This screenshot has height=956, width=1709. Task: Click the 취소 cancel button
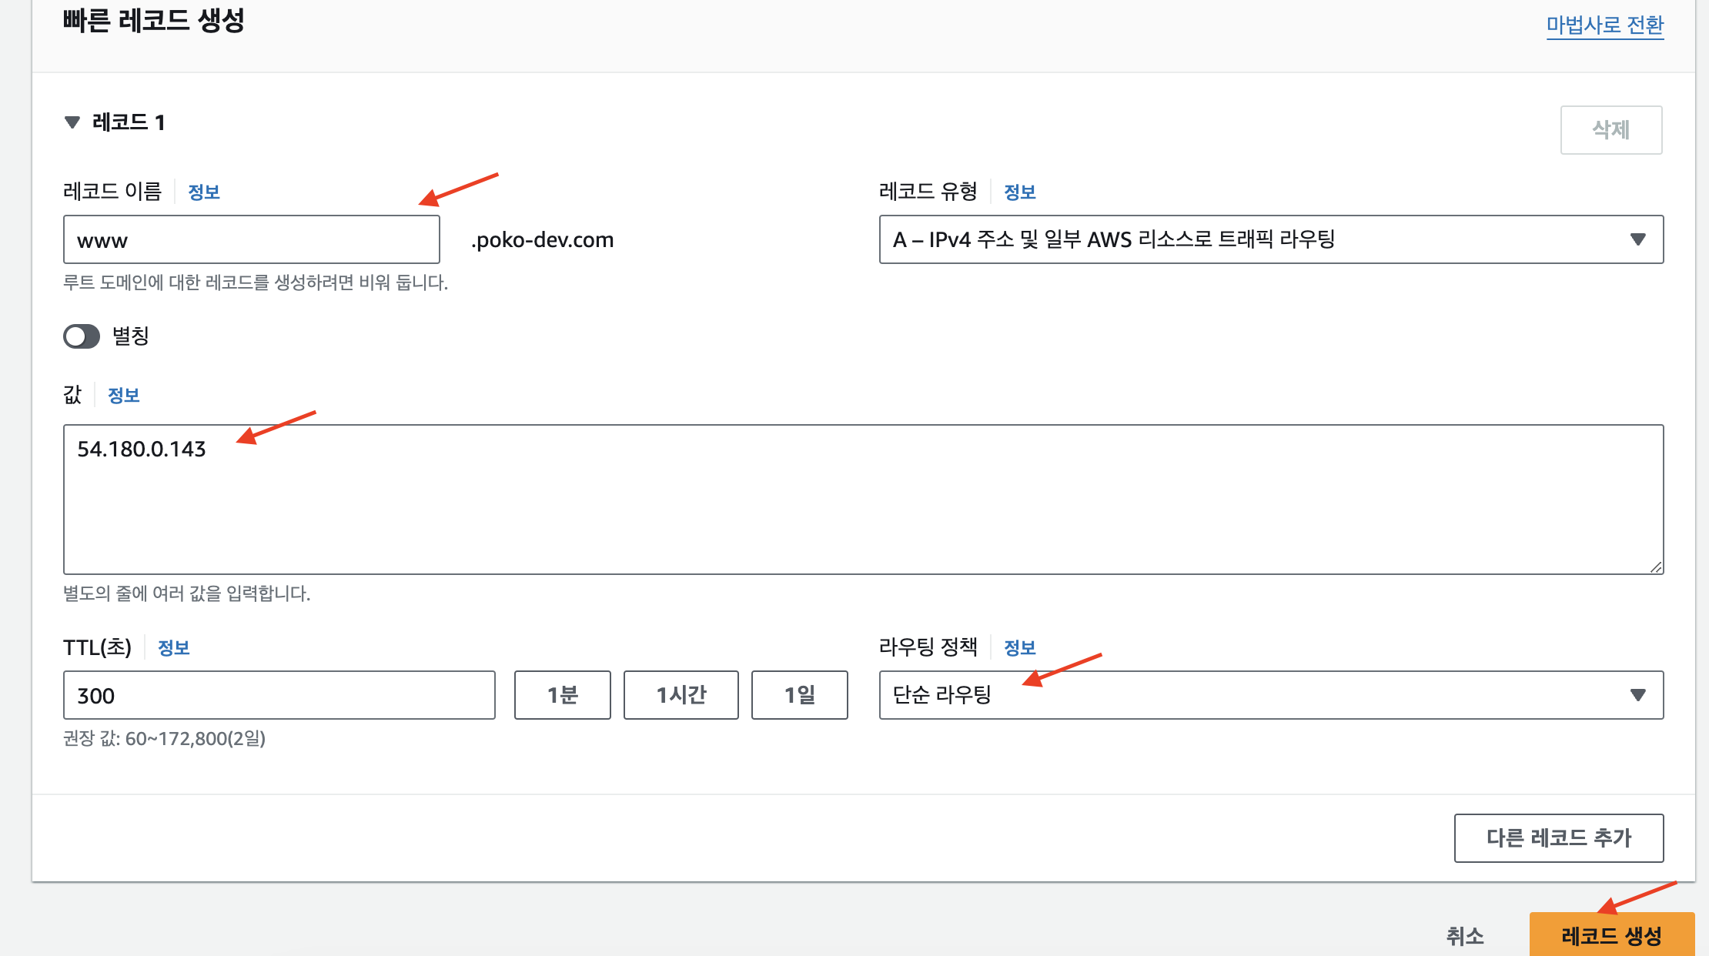pos(1464,936)
